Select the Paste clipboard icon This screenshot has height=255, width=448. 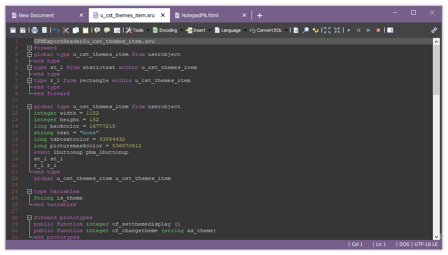[86, 30]
